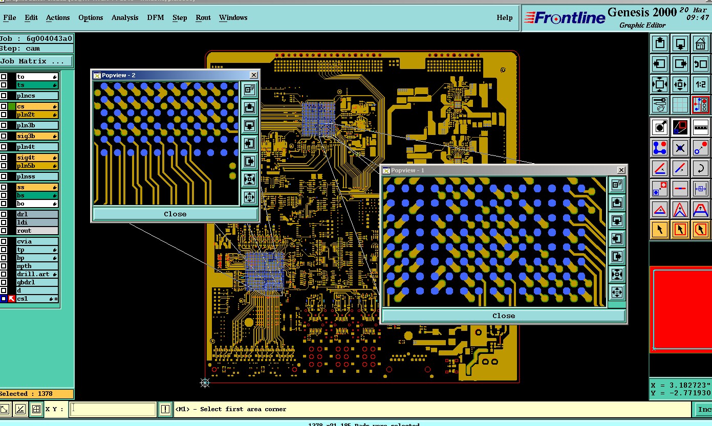The width and height of the screenshot is (712, 426).
Task: Select the ruler measure tool
Action: (700, 126)
